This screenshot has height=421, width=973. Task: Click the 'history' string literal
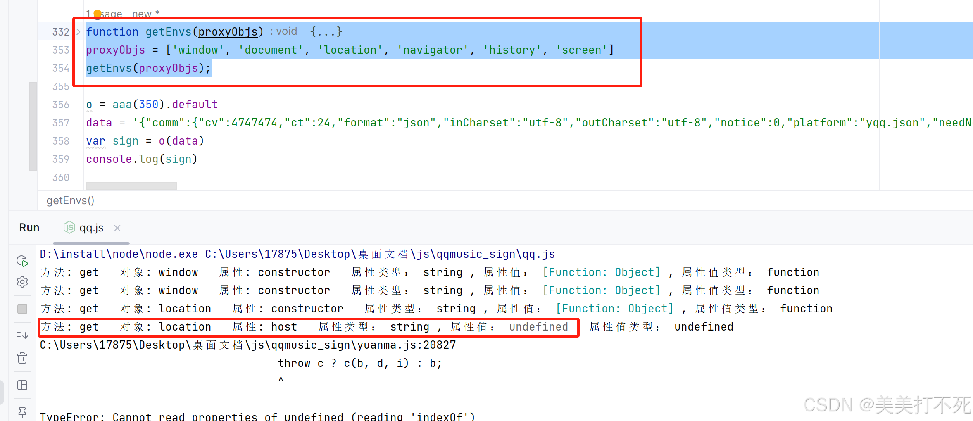[512, 50]
